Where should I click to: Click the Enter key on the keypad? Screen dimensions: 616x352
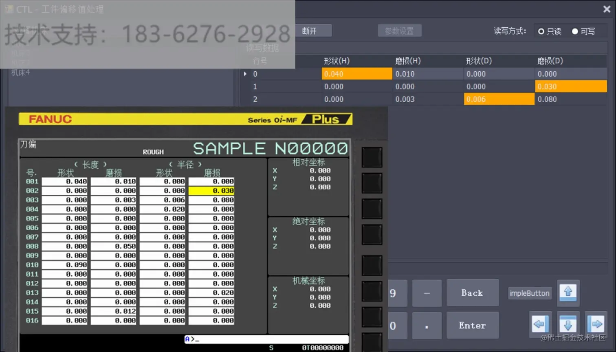(473, 326)
